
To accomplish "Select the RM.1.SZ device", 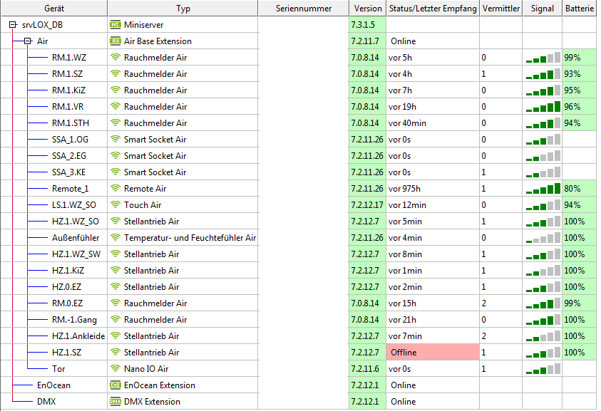I will coord(68,74).
